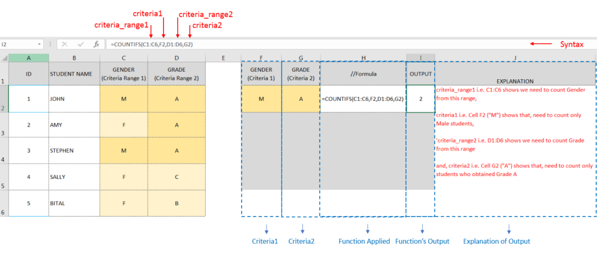Image resolution: width=597 pixels, height=257 pixels.
Task: Open Insert Function fx dialog
Action: tap(97, 44)
